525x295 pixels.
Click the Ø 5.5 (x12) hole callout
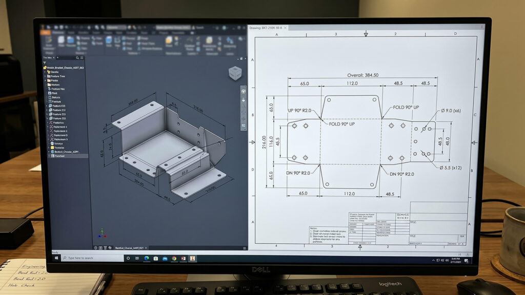pos(450,167)
